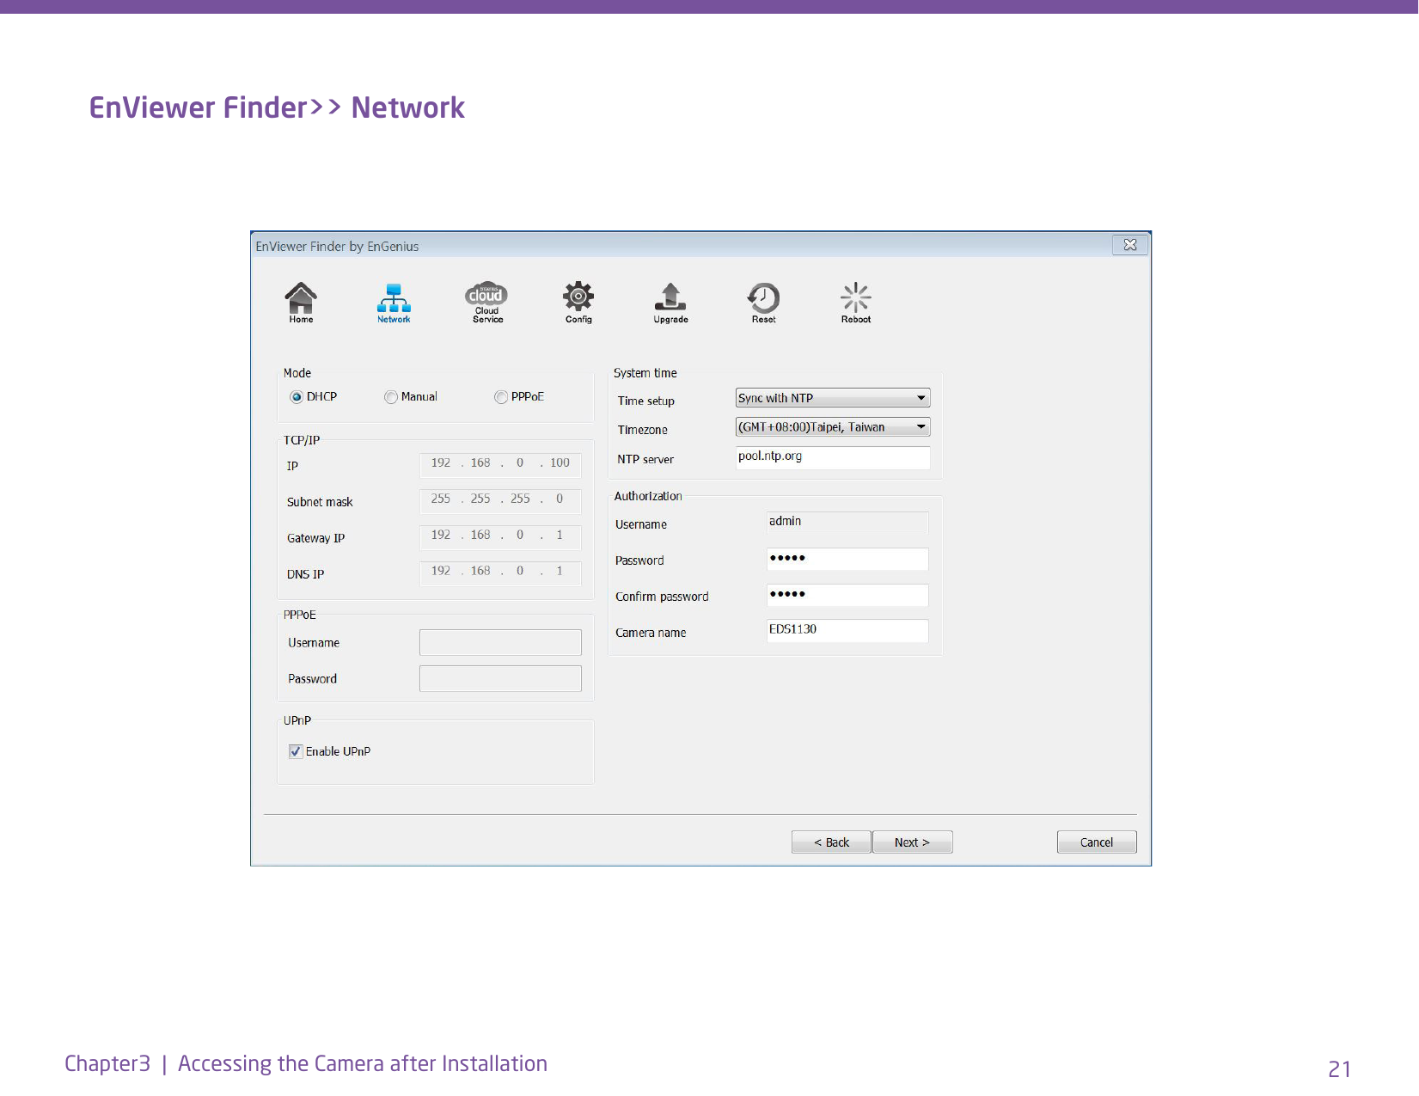Image resolution: width=1419 pixels, height=1096 pixels.
Task: Click the DNS IP field
Action: click(500, 572)
